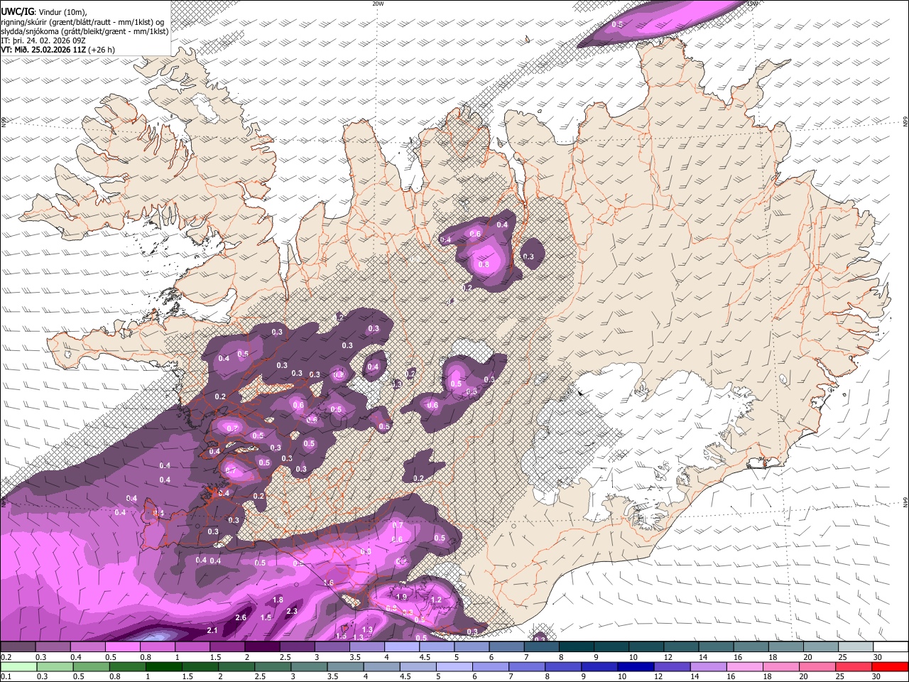Image resolution: width=909 pixels, height=682 pixels.
Task: Click the 20W longitude label at top
Action: pos(379,4)
